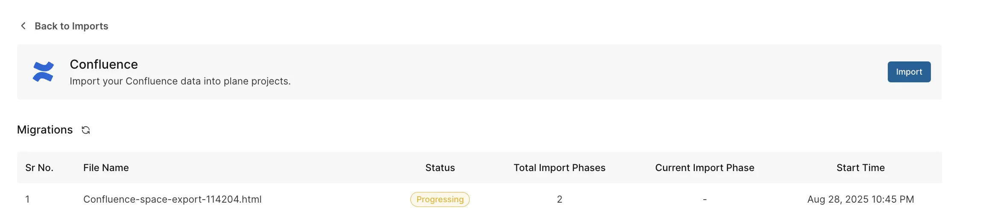The image size is (983, 215).
Task: Click the Total Import Phases header
Action: tap(559, 168)
